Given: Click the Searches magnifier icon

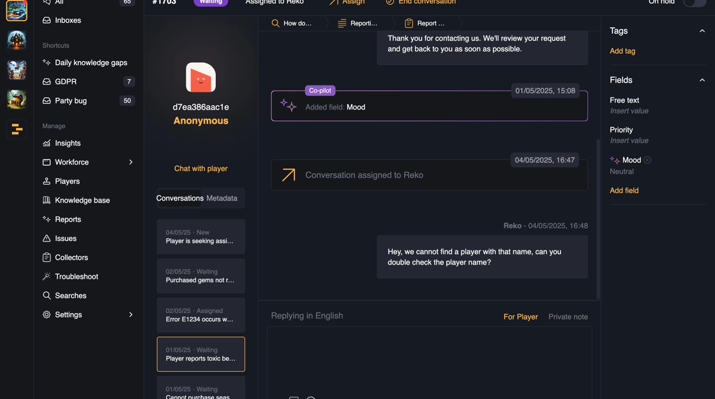Looking at the screenshot, I should click(x=47, y=296).
